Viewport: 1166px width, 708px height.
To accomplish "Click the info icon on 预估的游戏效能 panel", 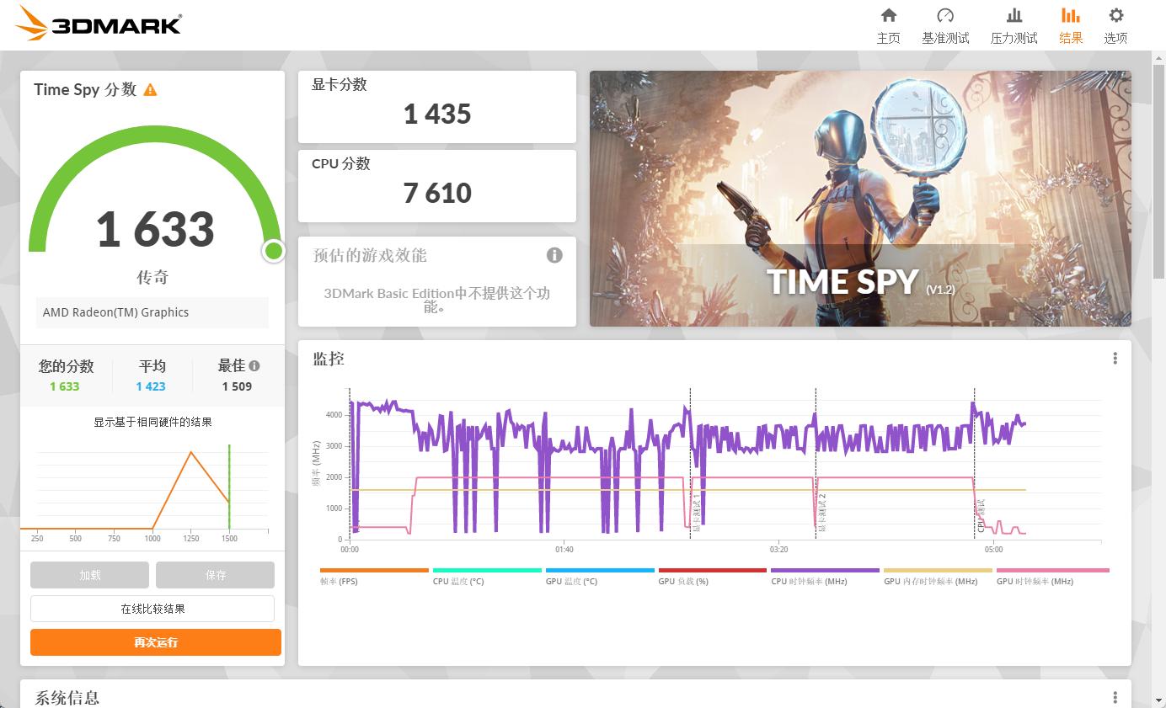I will point(554,254).
